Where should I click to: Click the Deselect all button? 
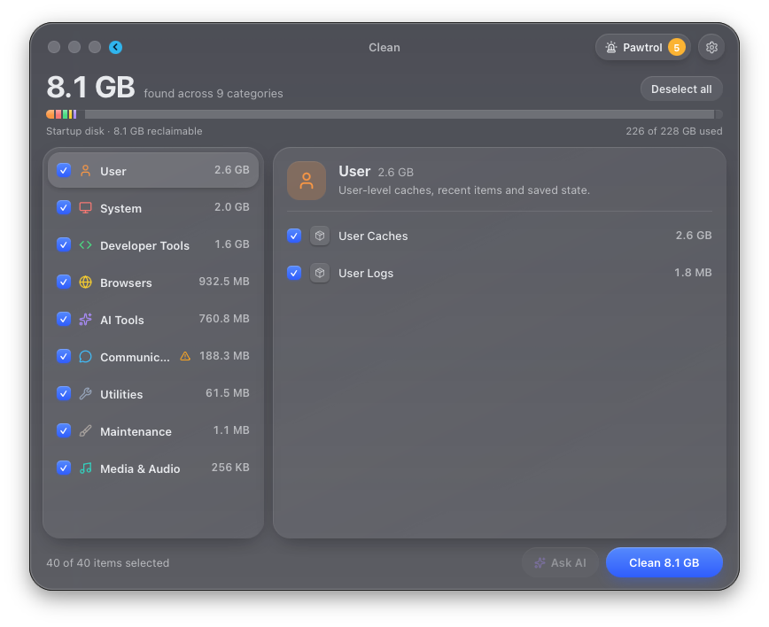coord(681,89)
